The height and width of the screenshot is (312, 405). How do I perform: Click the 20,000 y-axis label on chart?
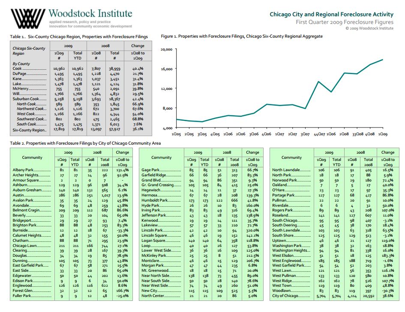coord(167,49)
